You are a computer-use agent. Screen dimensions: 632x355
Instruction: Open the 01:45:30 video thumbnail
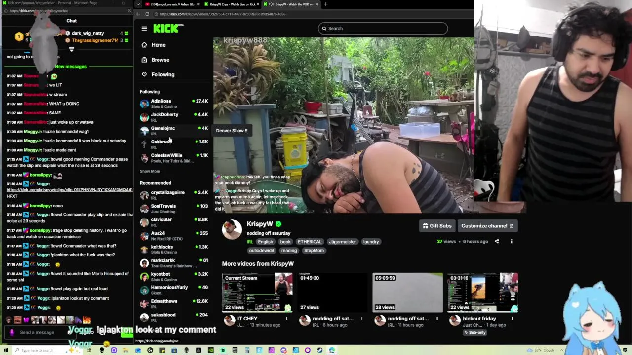pyautogui.click(x=332, y=292)
